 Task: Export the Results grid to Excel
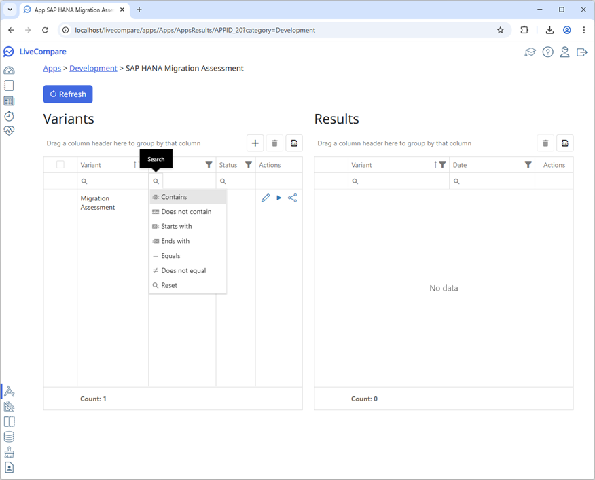pyautogui.click(x=564, y=143)
